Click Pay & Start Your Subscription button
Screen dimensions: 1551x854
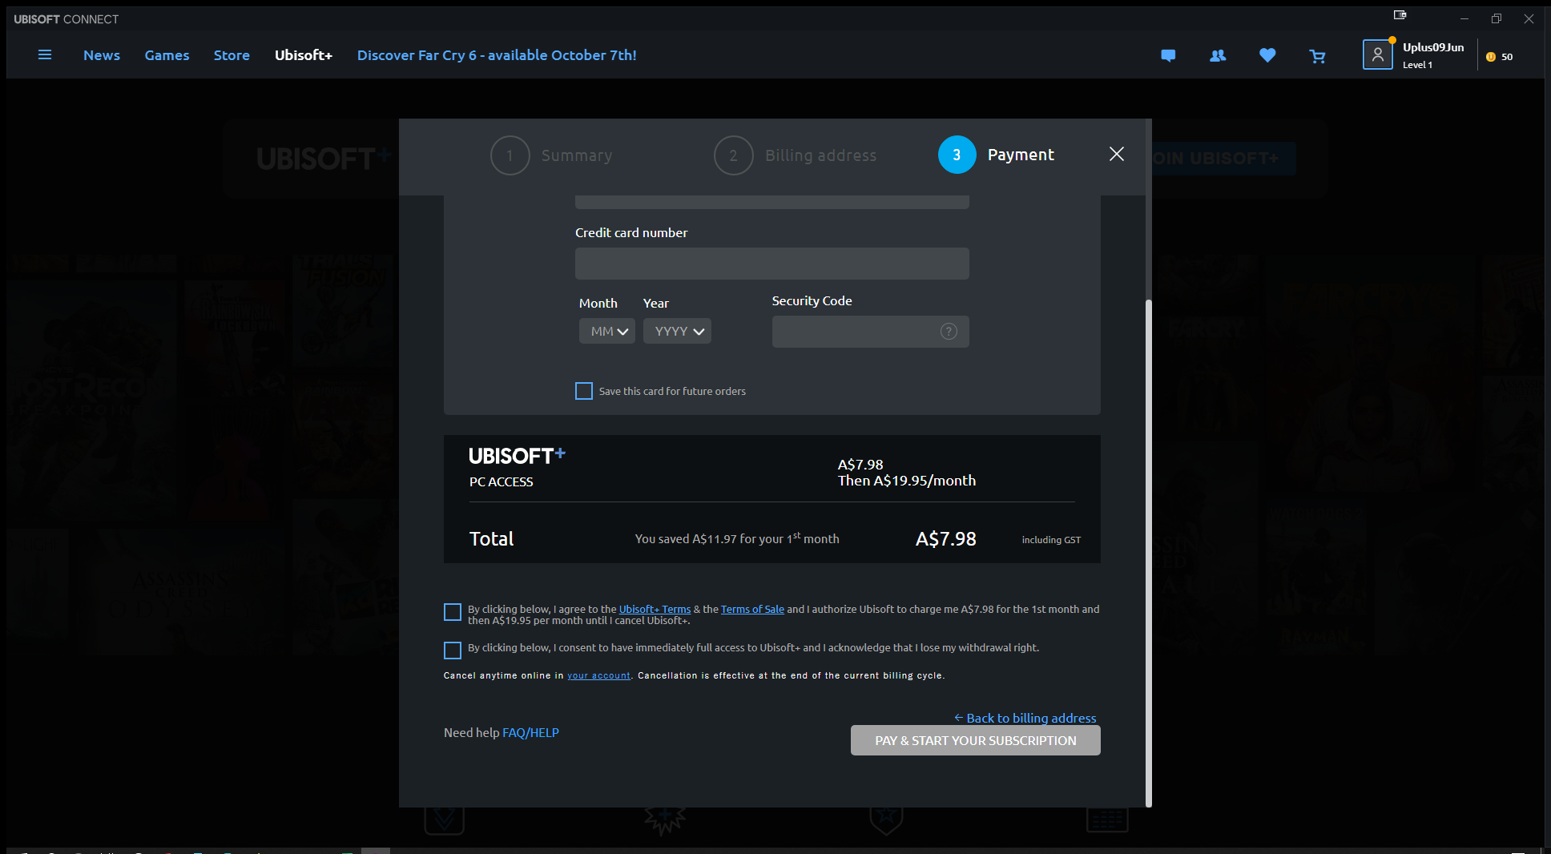pyautogui.click(x=975, y=740)
